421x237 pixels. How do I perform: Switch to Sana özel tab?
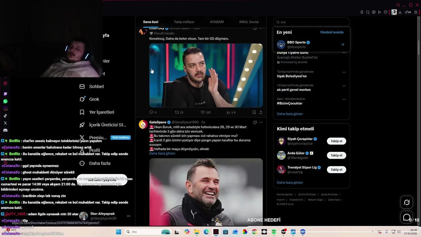point(151,22)
